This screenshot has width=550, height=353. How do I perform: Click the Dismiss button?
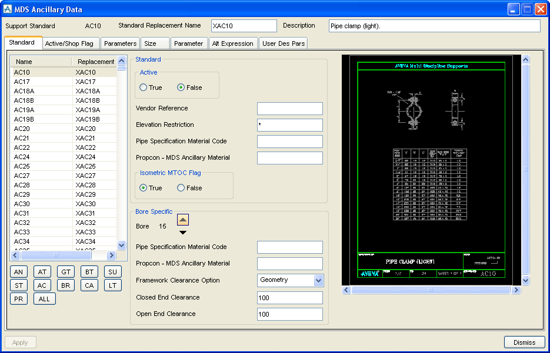524,342
